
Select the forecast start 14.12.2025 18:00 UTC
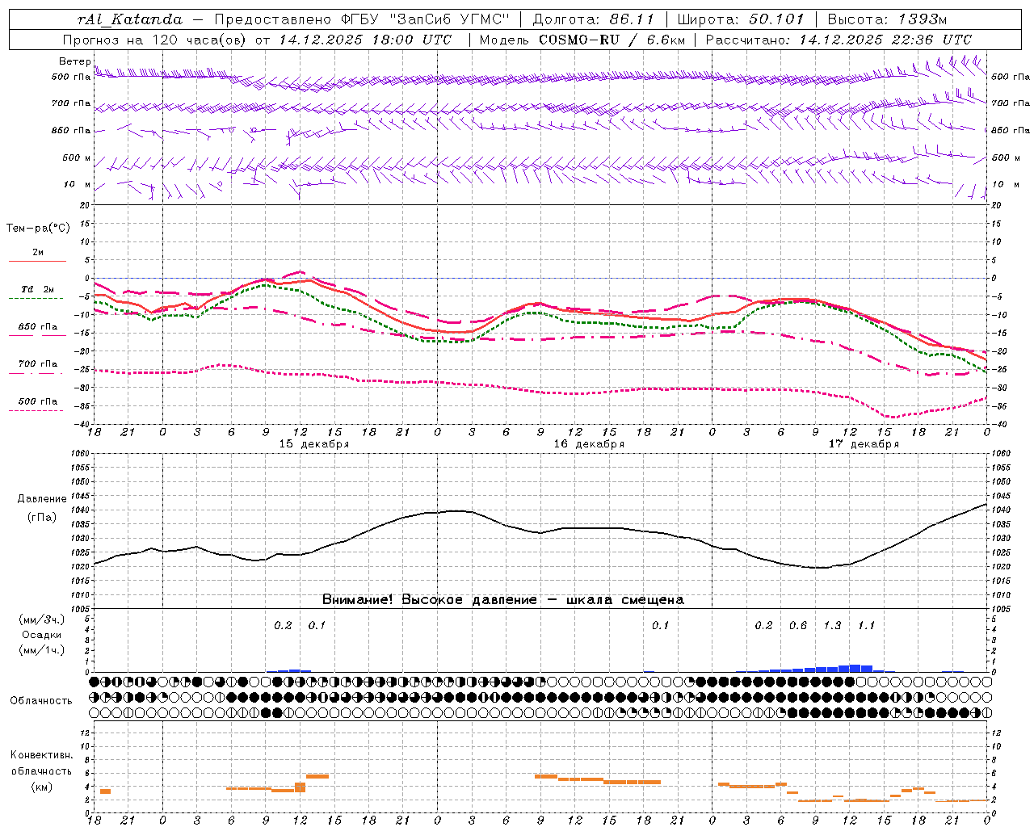pyautogui.click(x=365, y=40)
